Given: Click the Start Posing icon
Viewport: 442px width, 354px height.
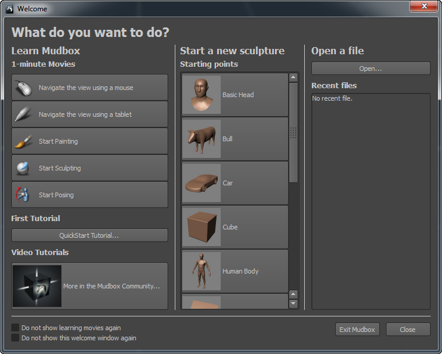Looking at the screenshot, I should [23, 195].
